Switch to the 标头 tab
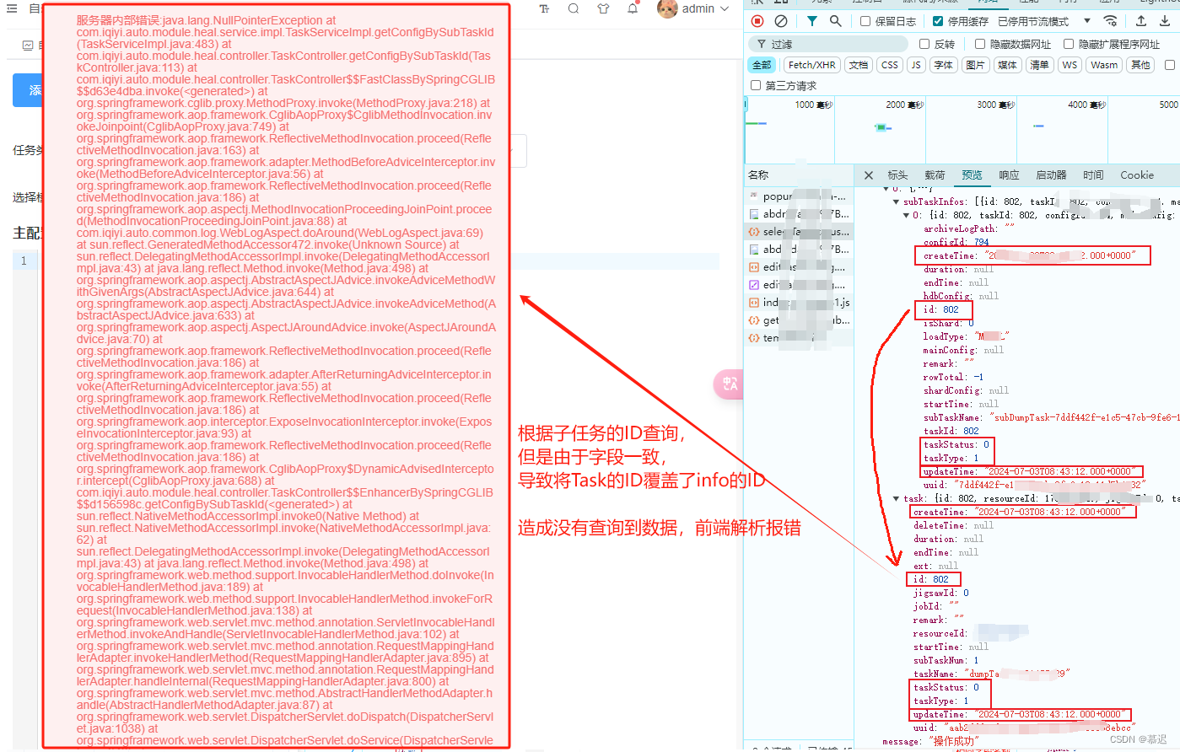 click(897, 175)
